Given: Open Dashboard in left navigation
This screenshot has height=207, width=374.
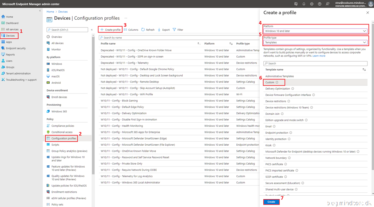Looking at the screenshot, I should (x=10, y=23).
